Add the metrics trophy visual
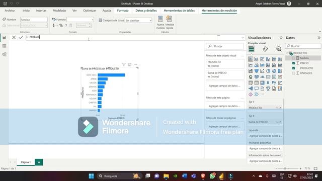322x181 pixels. (268, 88)
